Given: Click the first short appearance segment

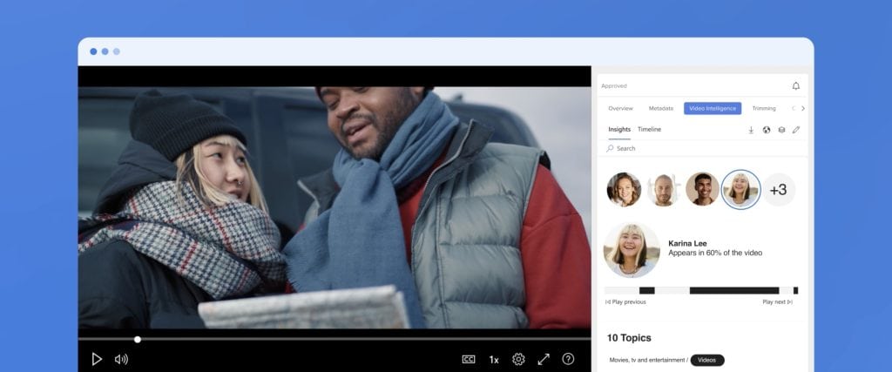Looking at the screenshot, I should [x=647, y=291].
